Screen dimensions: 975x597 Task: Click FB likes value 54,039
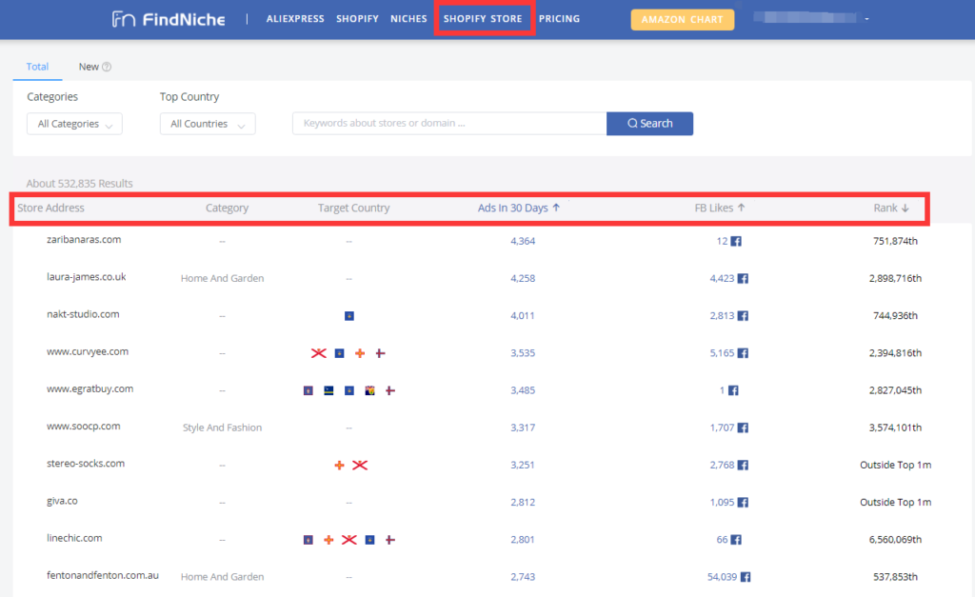tap(722, 577)
